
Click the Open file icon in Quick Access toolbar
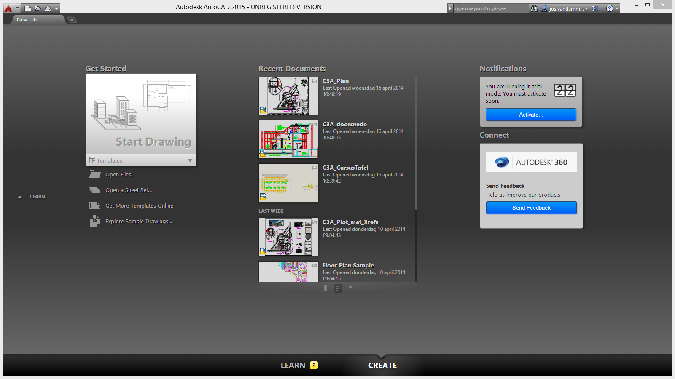click(38, 8)
